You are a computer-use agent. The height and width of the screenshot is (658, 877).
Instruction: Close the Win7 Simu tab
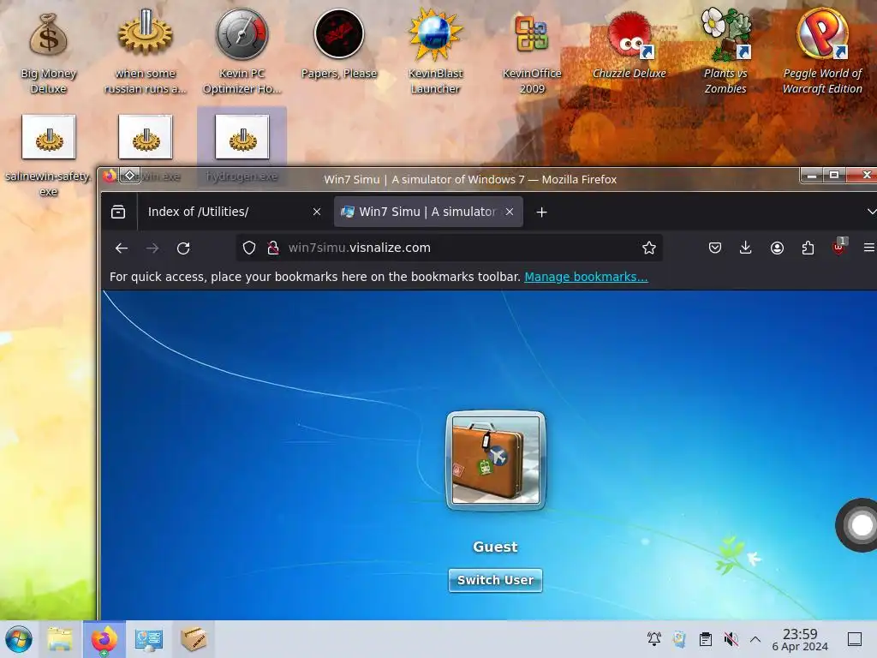510,212
